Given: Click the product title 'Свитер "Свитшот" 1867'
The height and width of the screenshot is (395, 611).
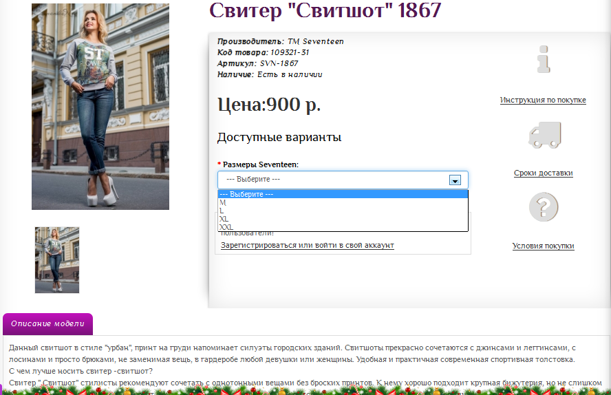Looking at the screenshot, I should (325, 10).
